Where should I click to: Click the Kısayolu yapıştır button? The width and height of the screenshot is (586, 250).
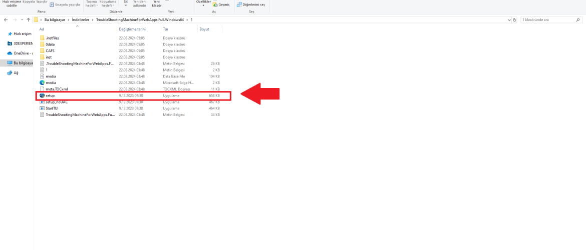[x=65, y=4]
